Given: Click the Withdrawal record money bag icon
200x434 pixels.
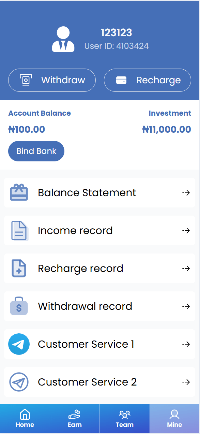Looking at the screenshot, I should coord(19,306).
